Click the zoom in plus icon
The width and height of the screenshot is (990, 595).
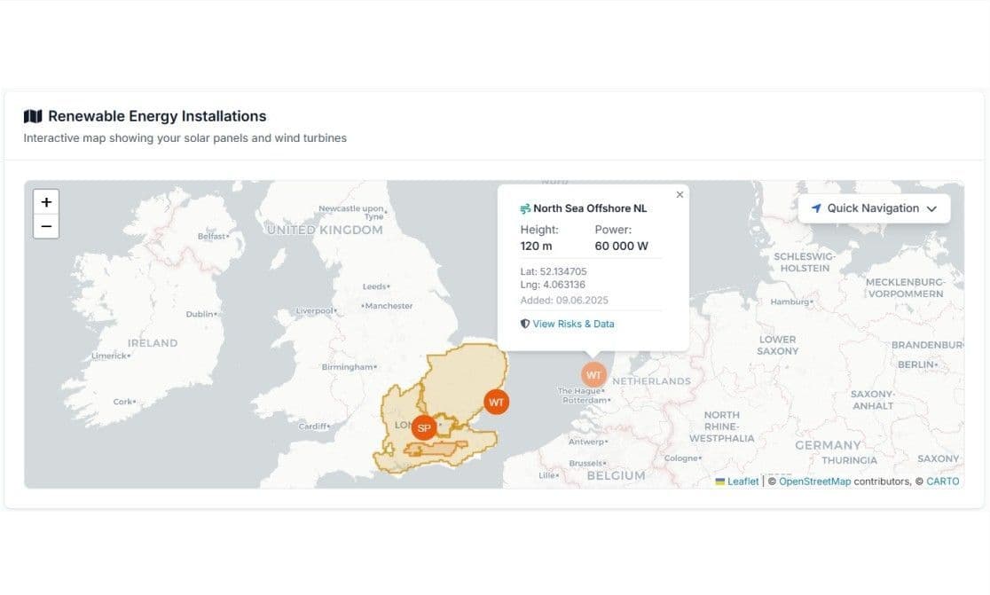(x=46, y=201)
